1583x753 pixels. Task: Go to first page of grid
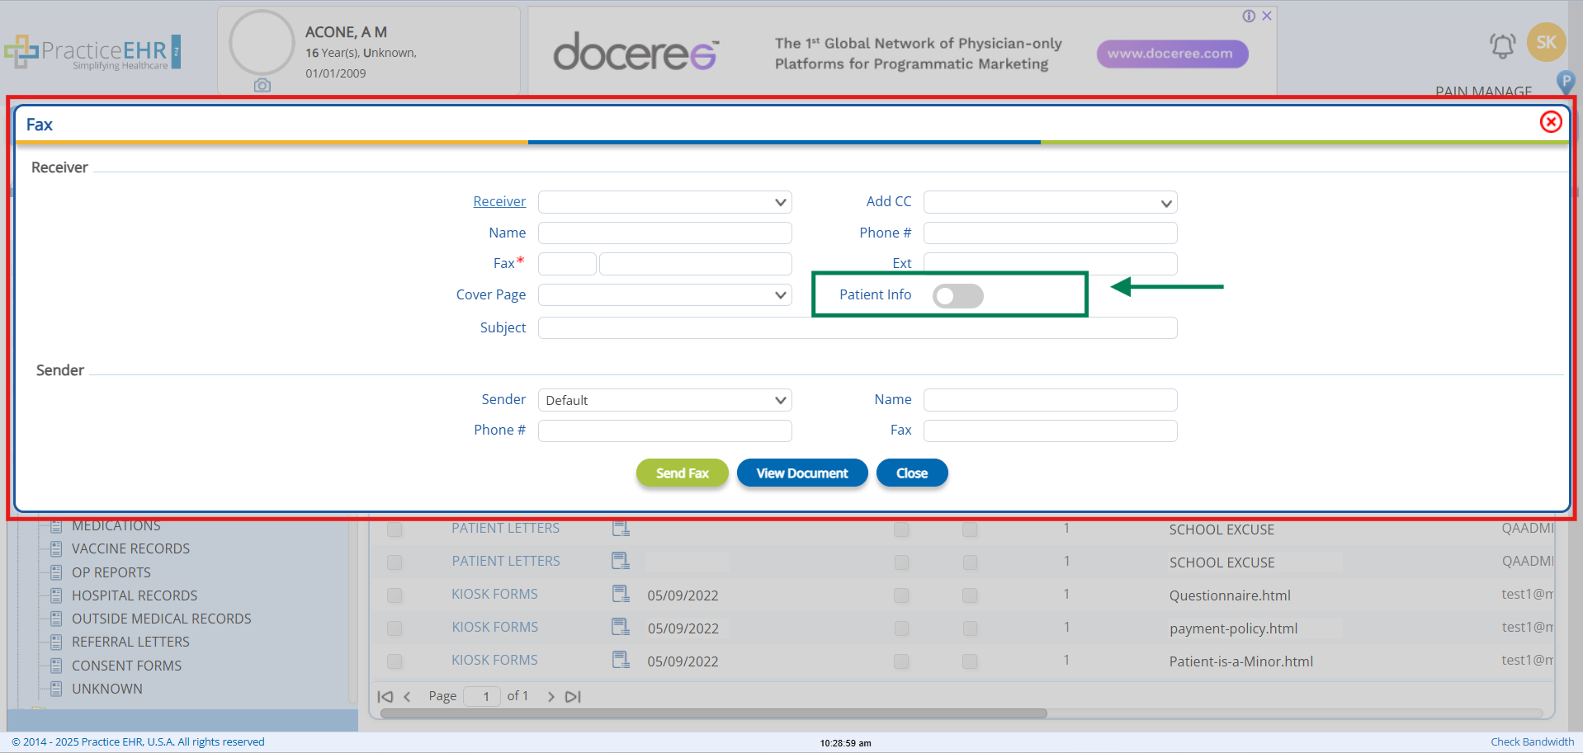click(x=385, y=697)
